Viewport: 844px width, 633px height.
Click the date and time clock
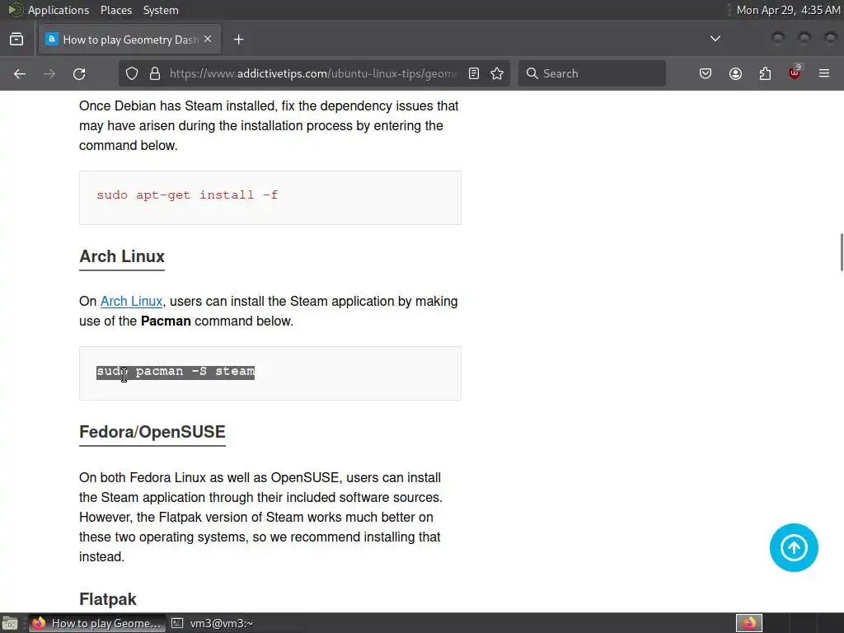pos(787,10)
